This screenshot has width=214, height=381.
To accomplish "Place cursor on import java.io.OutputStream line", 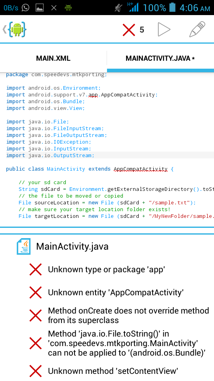I will click(110, 155).
